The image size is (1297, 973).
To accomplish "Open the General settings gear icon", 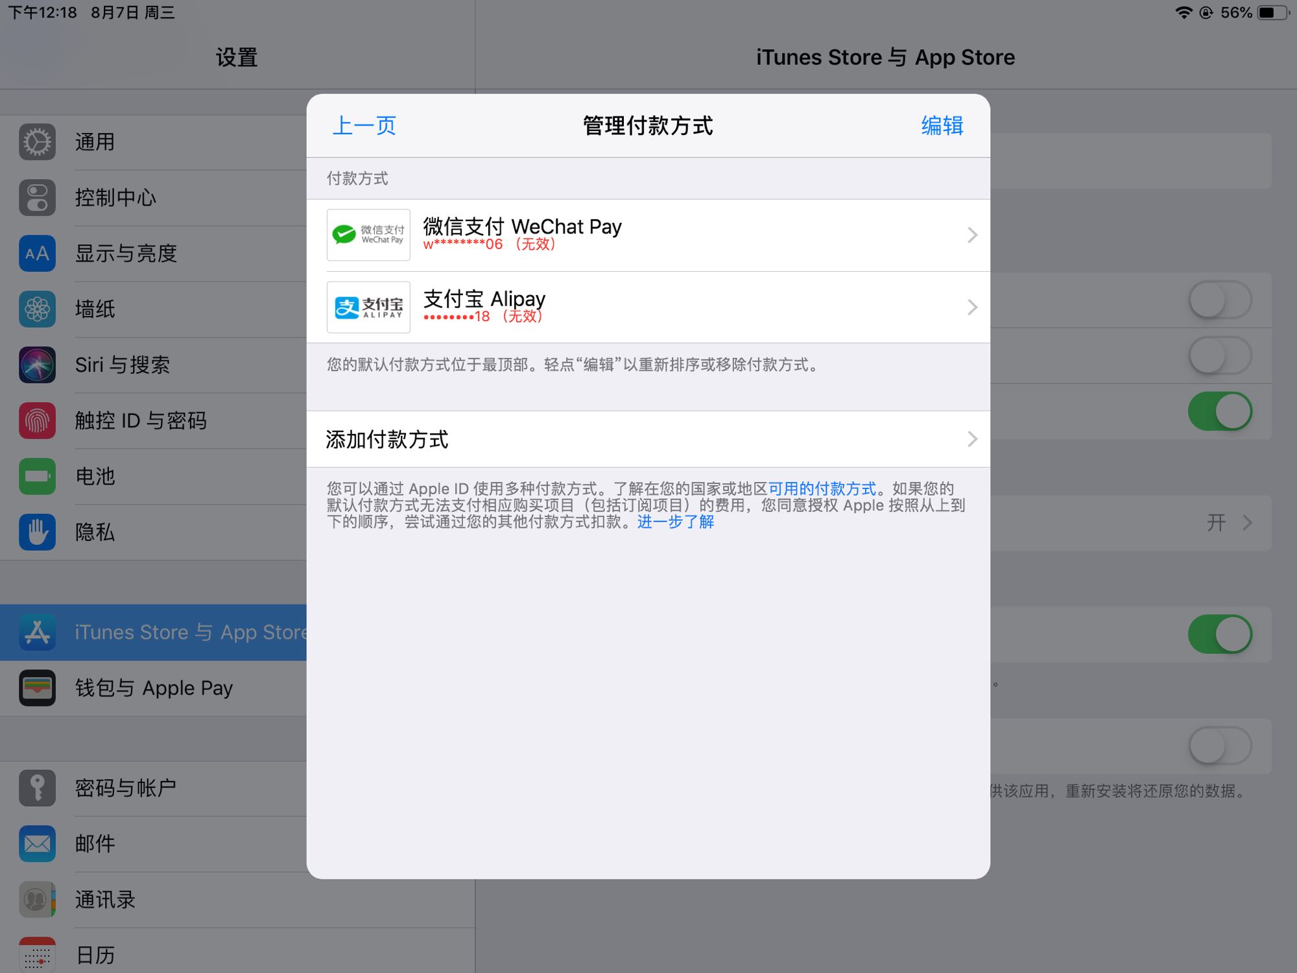I will pyautogui.click(x=37, y=142).
